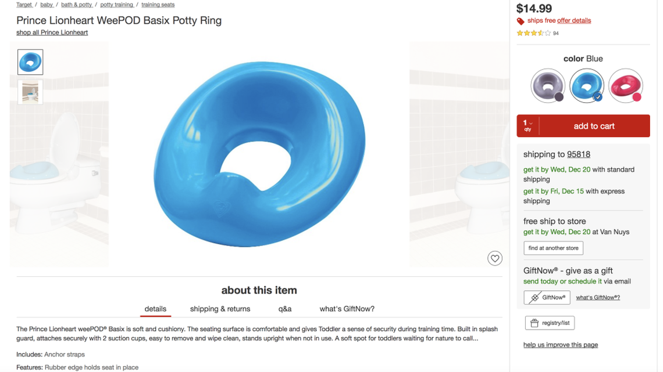This screenshot has height=372, width=663.
Task: Change shipping zip code 95818
Action: tap(579, 154)
